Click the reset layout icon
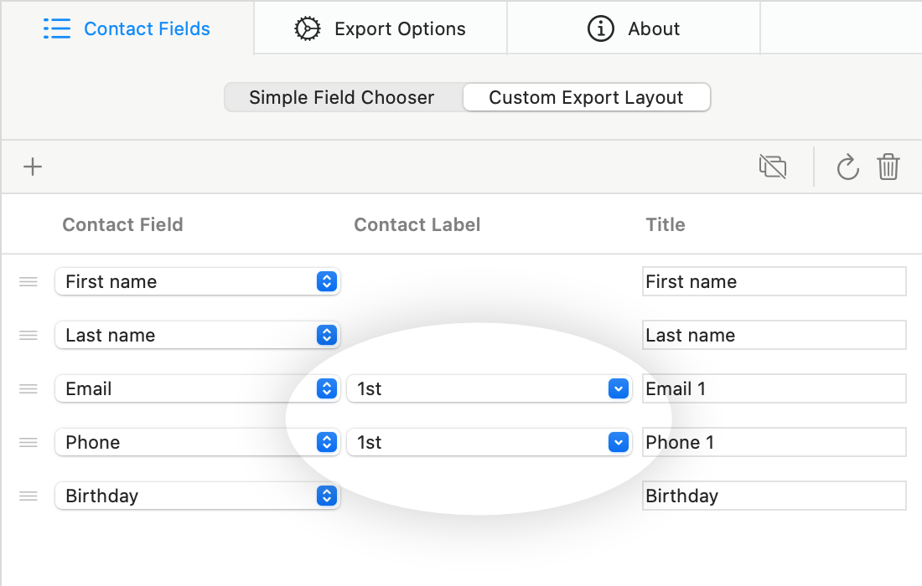Image resolution: width=922 pixels, height=586 pixels. [847, 166]
